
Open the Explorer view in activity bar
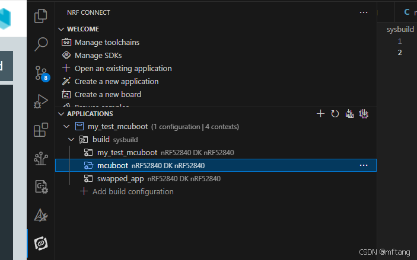click(41, 16)
